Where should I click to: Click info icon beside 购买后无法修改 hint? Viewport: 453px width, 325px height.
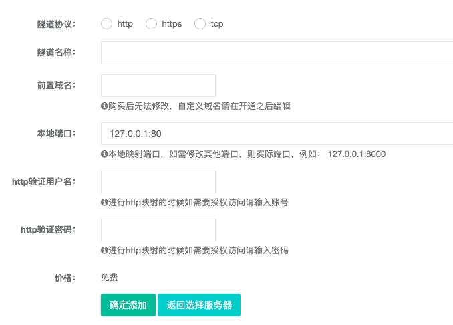coord(104,106)
